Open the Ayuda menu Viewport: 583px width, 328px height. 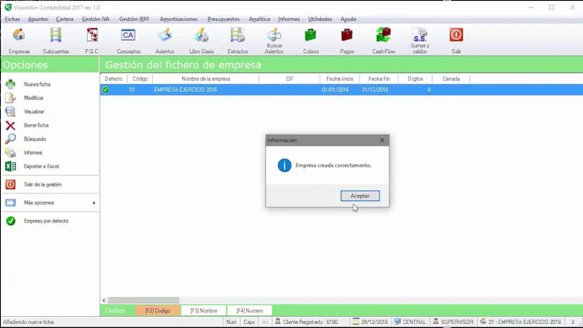[348, 19]
